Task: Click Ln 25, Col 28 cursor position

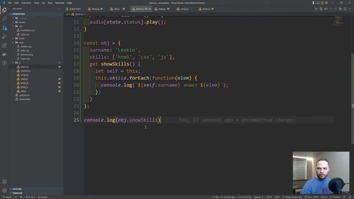Action: (x=244, y=197)
